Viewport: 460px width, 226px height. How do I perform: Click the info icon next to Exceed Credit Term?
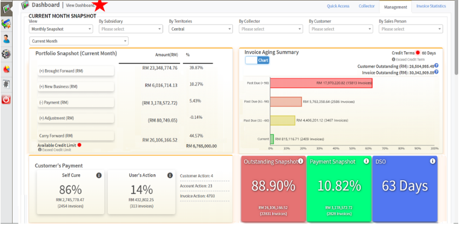(x=394, y=59)
